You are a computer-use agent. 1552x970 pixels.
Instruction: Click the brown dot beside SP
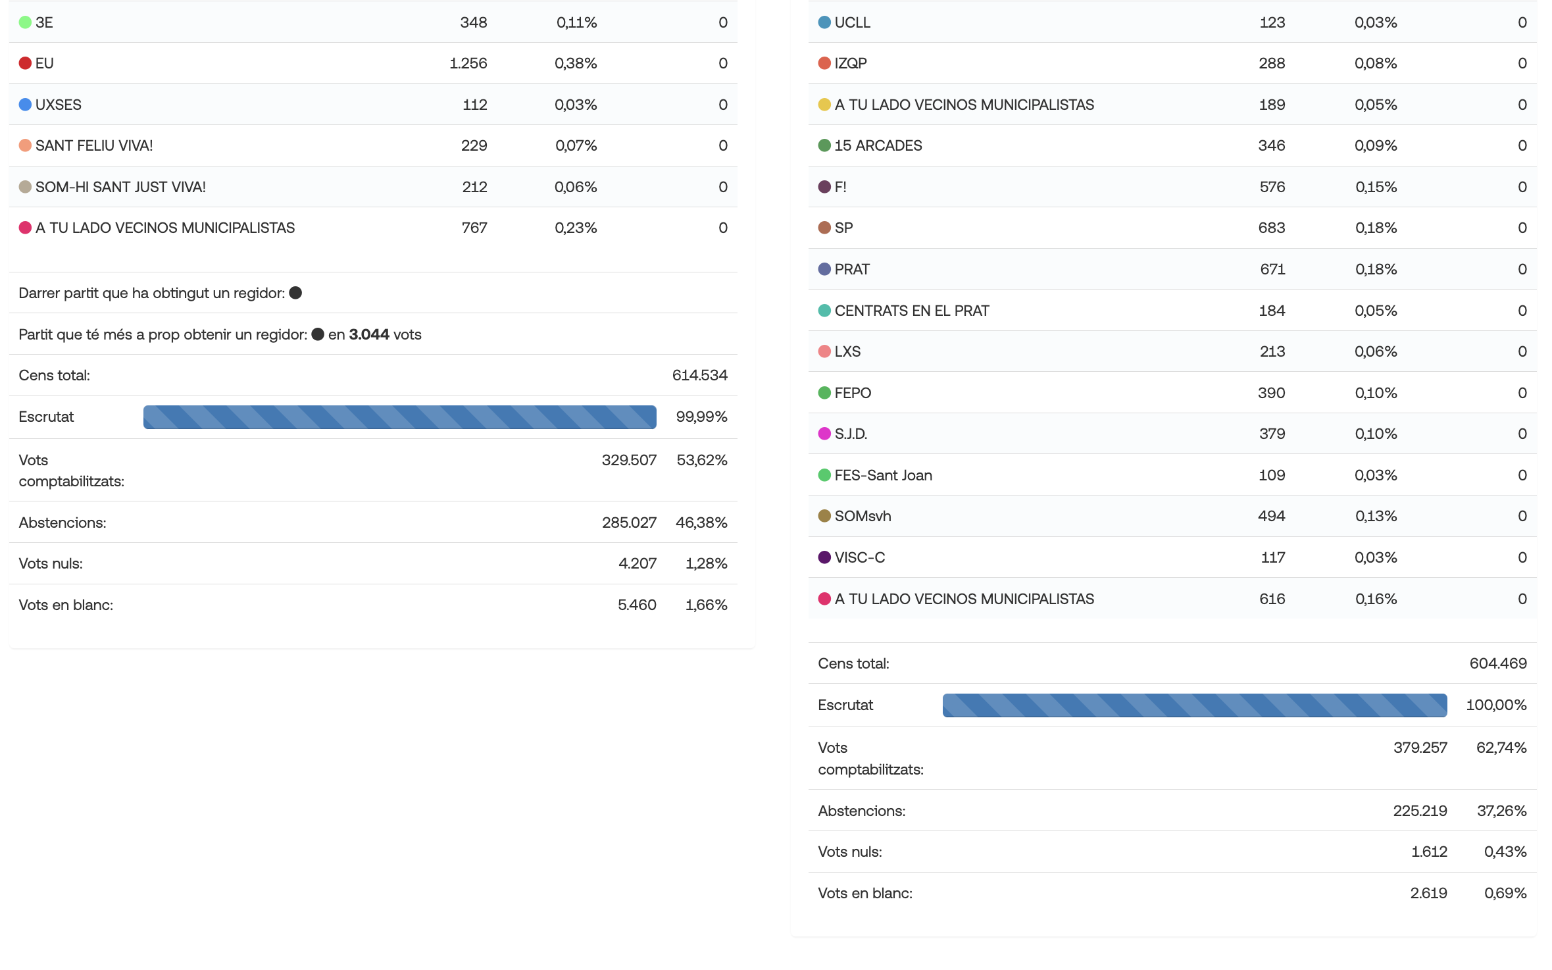[x=824, y=228]
